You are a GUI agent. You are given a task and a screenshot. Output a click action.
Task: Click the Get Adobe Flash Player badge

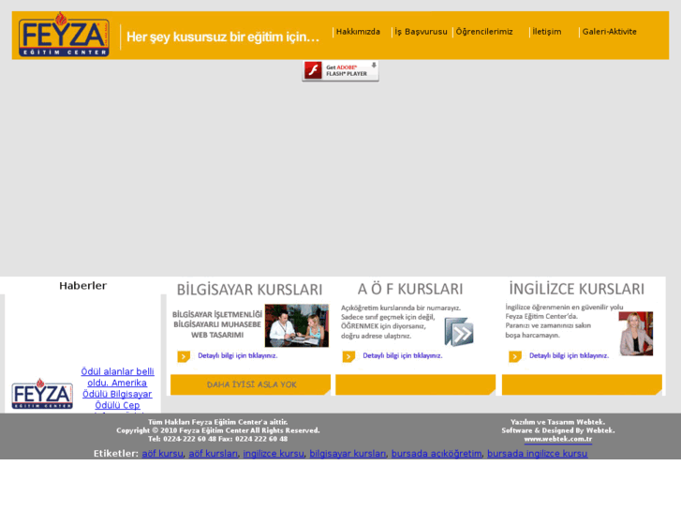(x=341, y=70)
